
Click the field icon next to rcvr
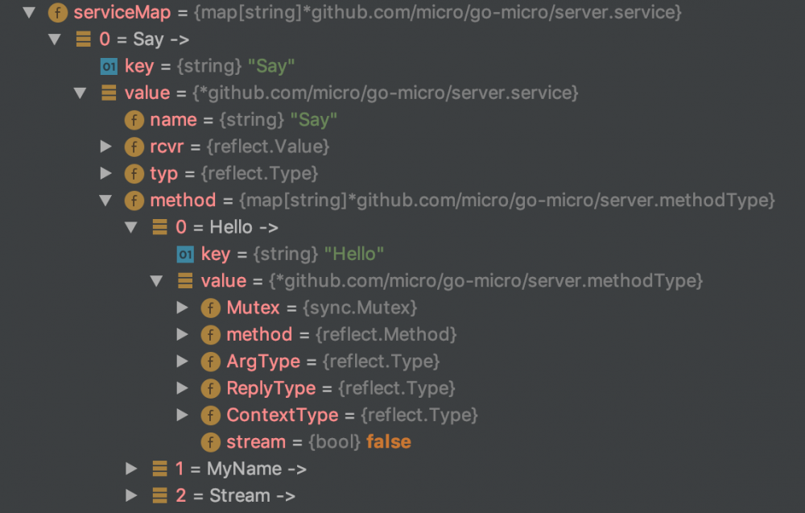134,147
